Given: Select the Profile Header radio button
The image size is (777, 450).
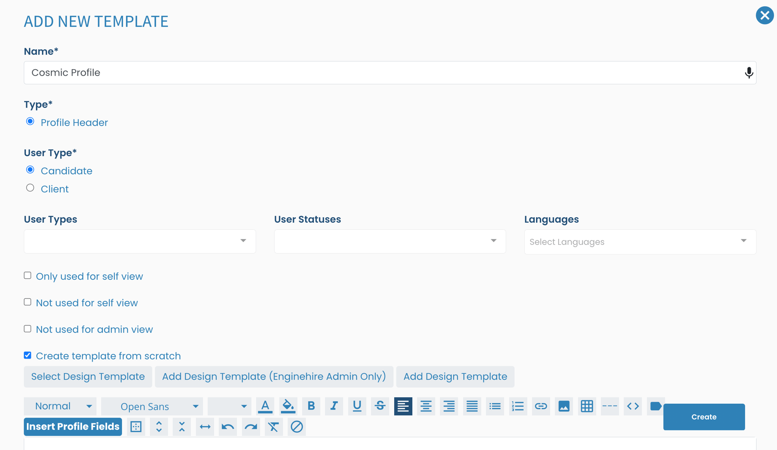Looking at the screenshot, I should point(30,122).
